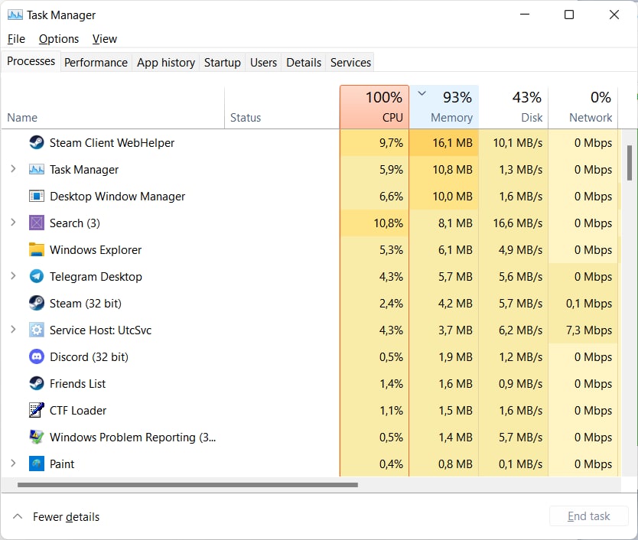Select the Desktop Window Manager row name

(117, 196)
